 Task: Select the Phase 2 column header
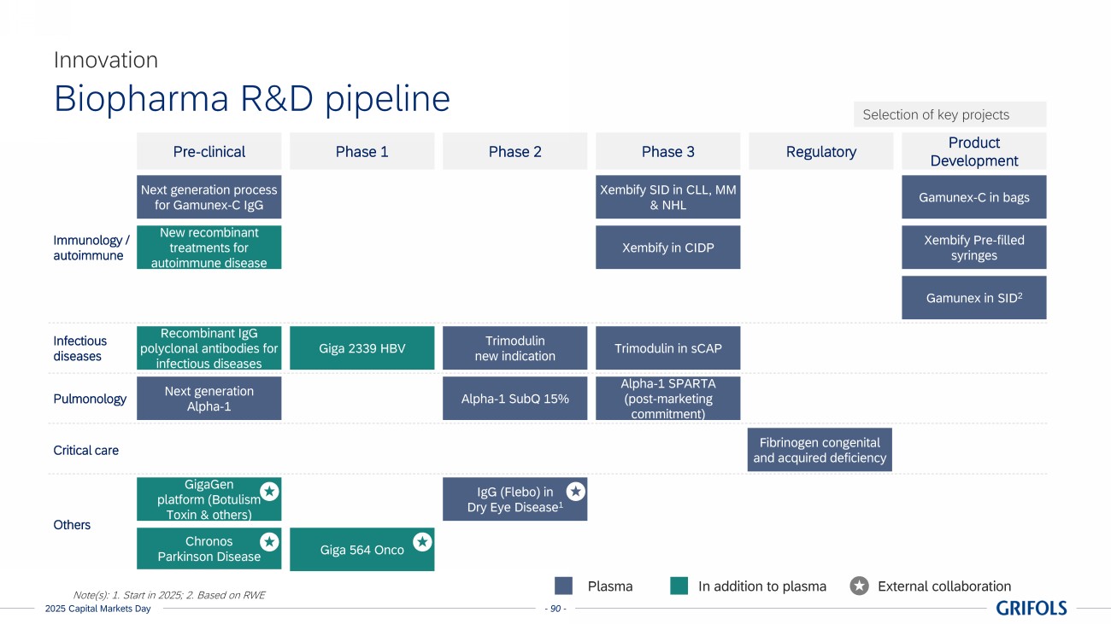[515, 152]
